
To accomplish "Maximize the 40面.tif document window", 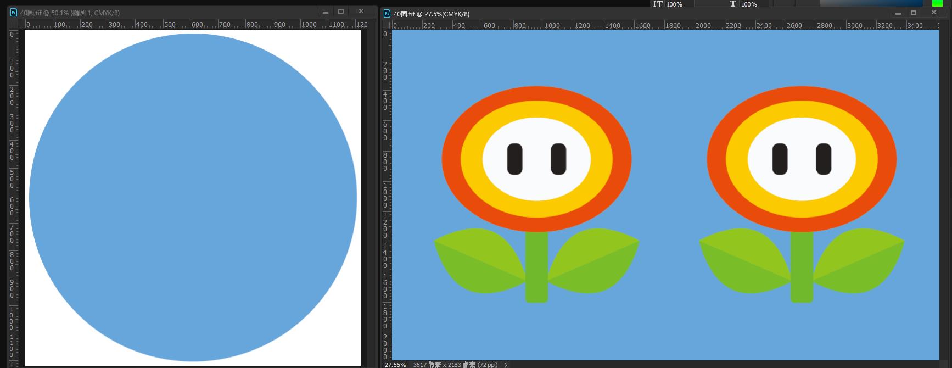I will [x=914, y=13].
